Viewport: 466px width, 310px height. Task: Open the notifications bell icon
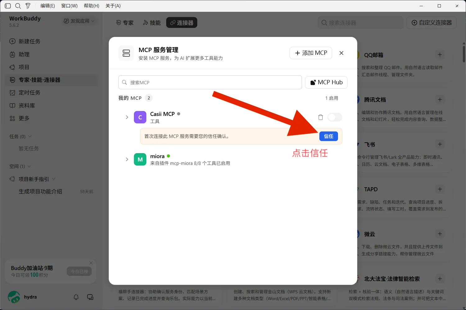coord(76,297)
